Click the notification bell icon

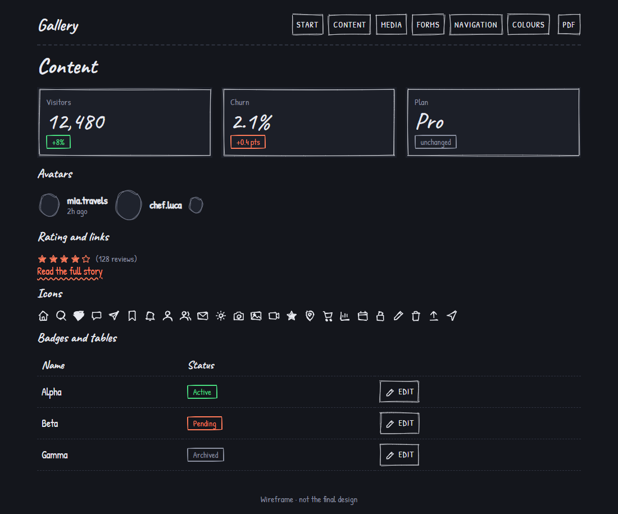[150, 316]
